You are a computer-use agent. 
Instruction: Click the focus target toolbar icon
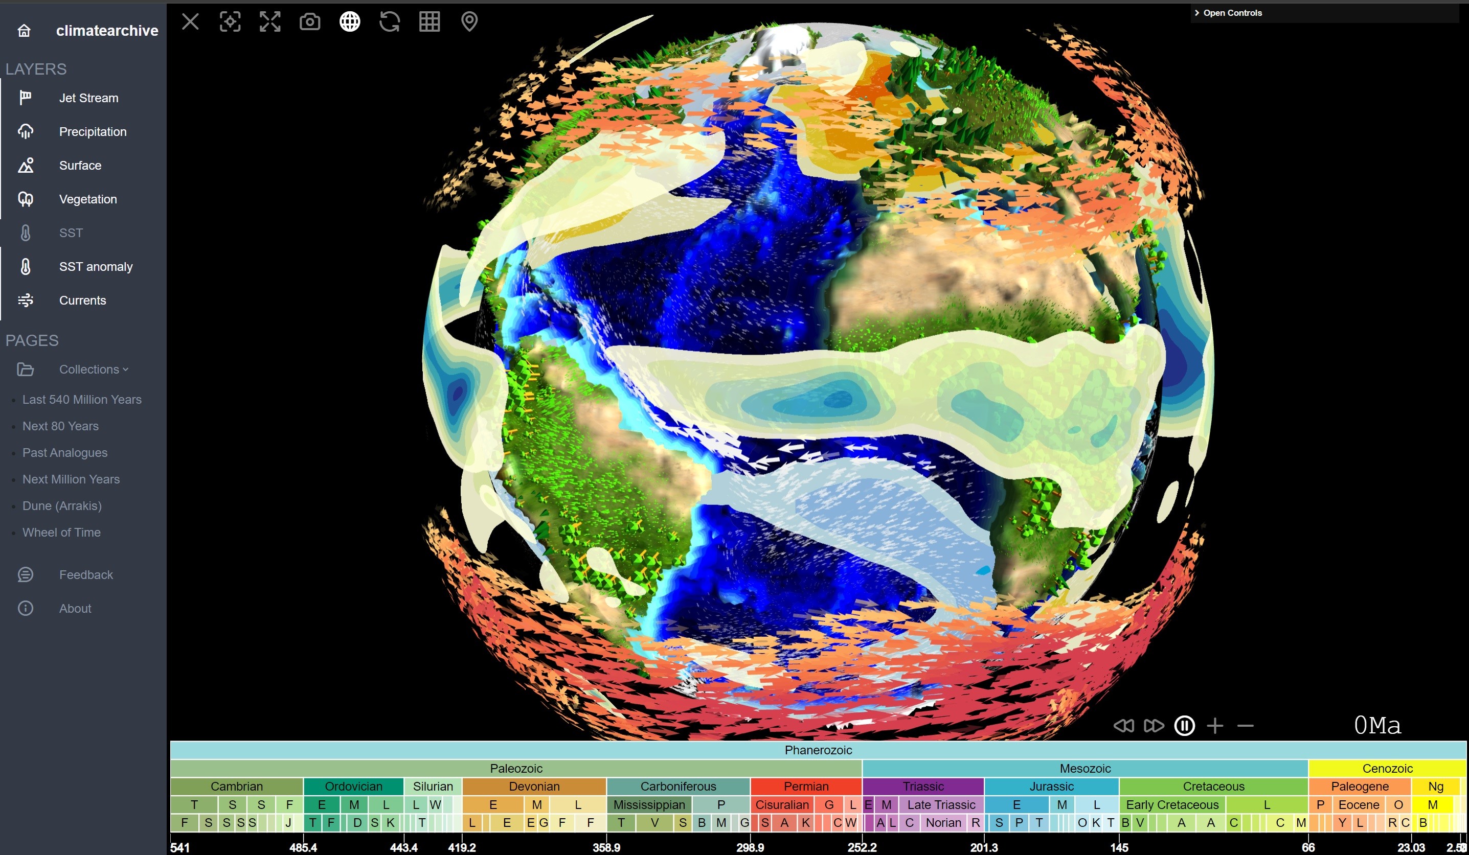coord(230,21)
